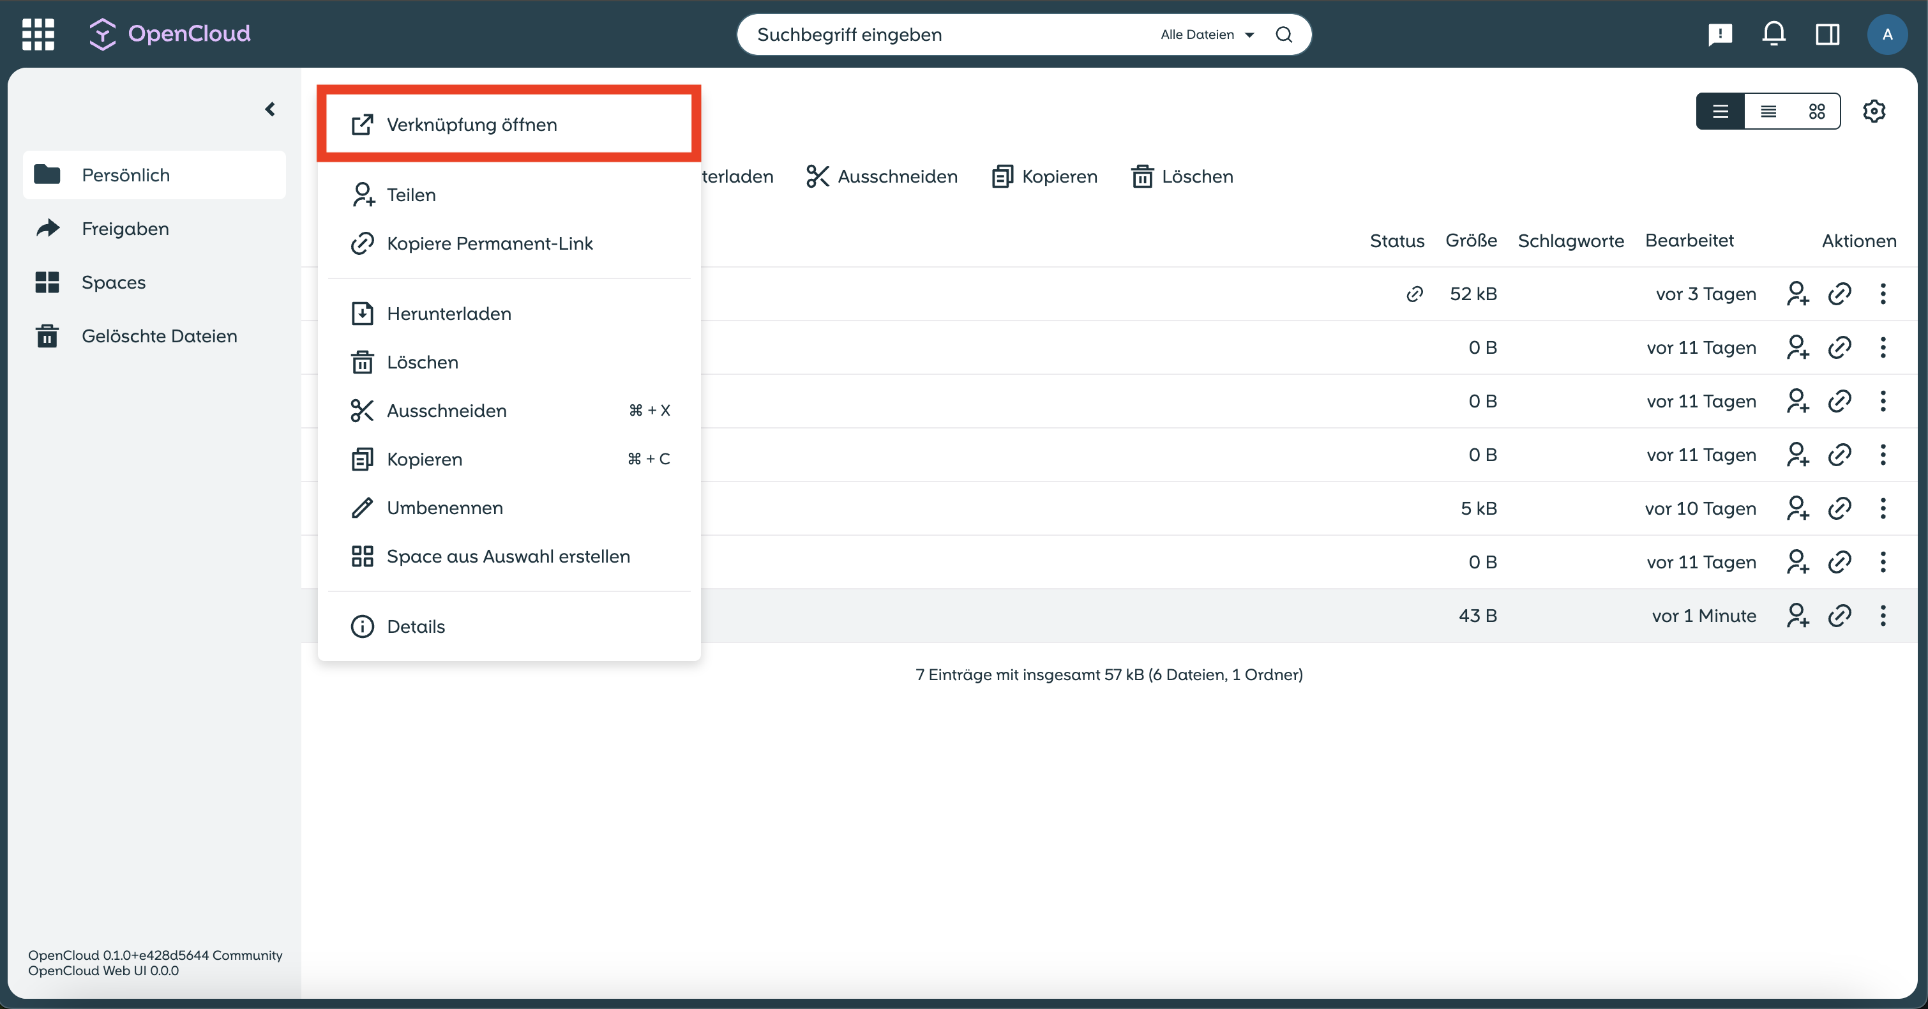
Task: Click link status icon on 52 kB row
Action: pos(1414,294)
